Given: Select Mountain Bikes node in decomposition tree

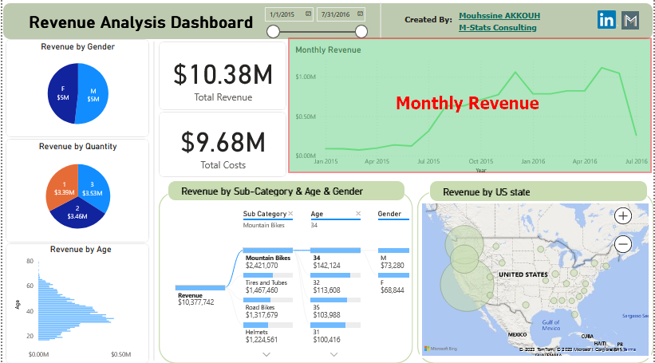Looking at the screenshot, I should click(x=268, y=258).
